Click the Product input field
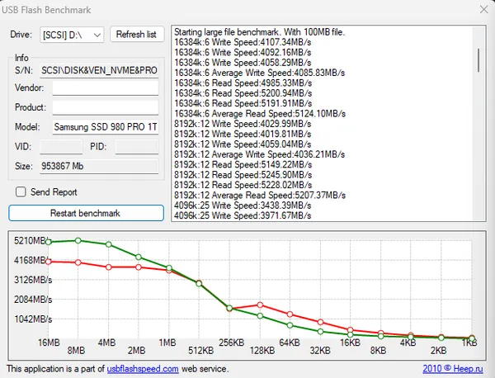This screenshot has height=378, width=495. [106, 107]
